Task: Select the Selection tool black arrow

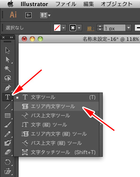Action: (x=8, y=50)
